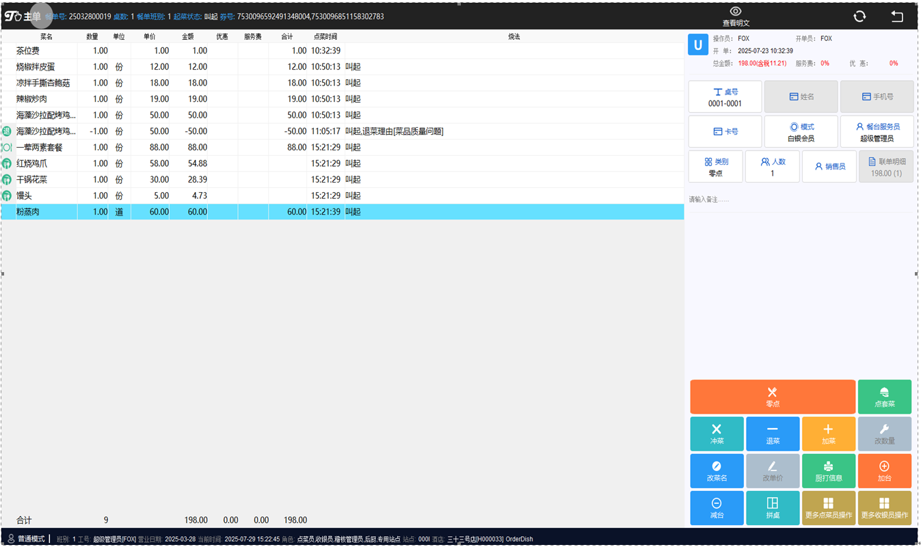Click the 普通模式 user icon in status bar
The height and width of the screenshot is (547, 921).
coord(11,539)
